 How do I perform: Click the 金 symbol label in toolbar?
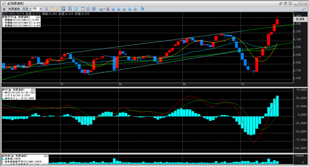click(x=4, y=9)
